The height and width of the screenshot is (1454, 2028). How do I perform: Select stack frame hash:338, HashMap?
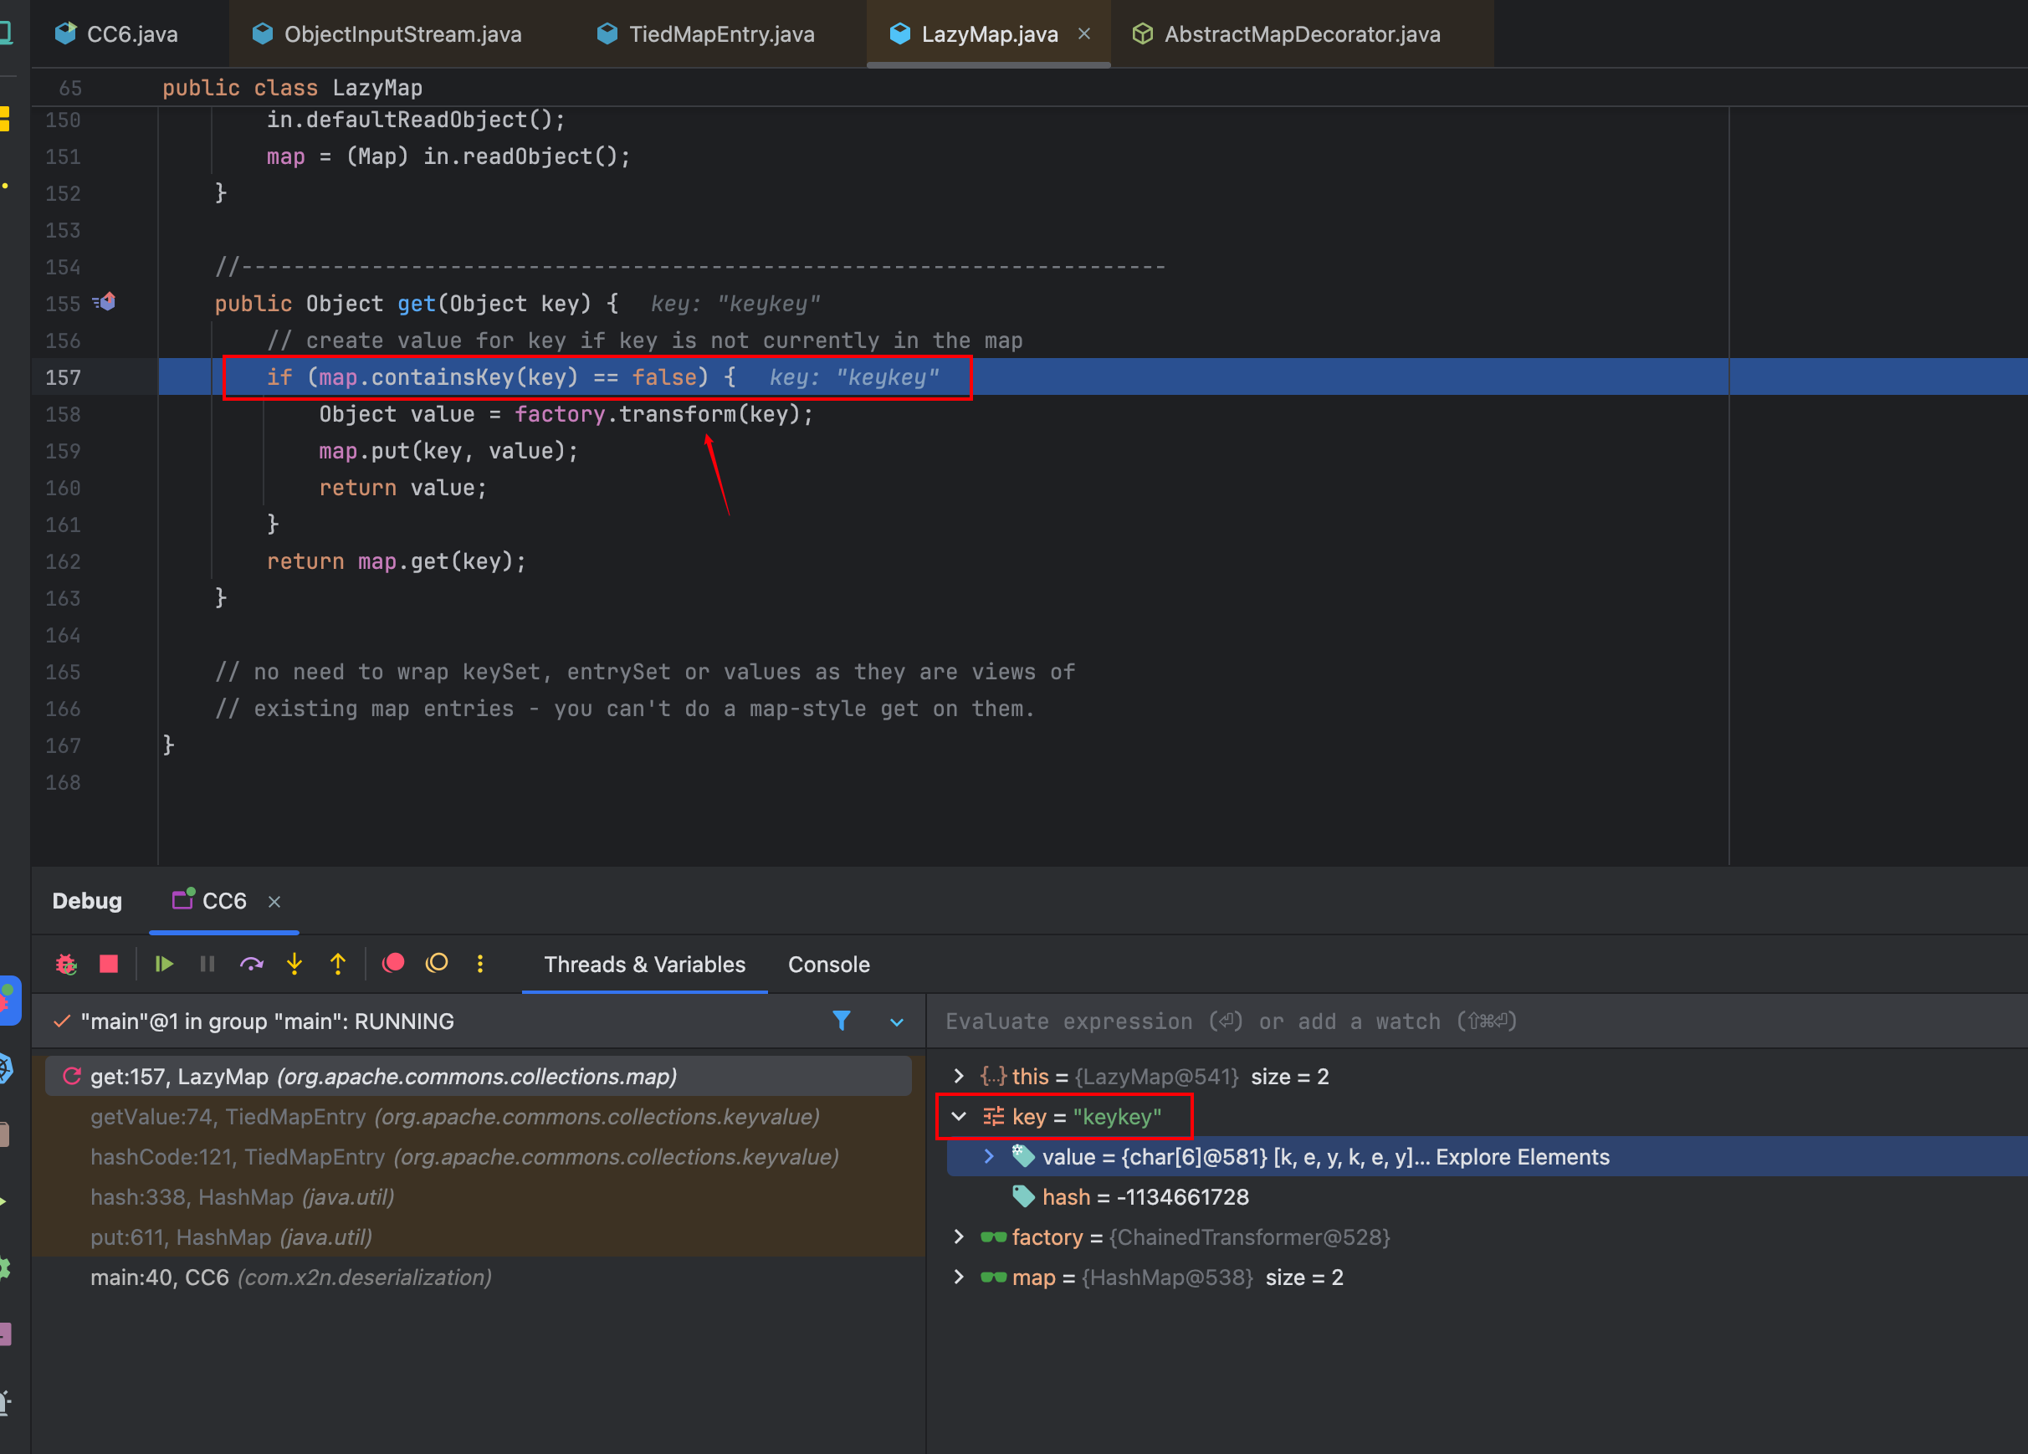click(479, 1196)
